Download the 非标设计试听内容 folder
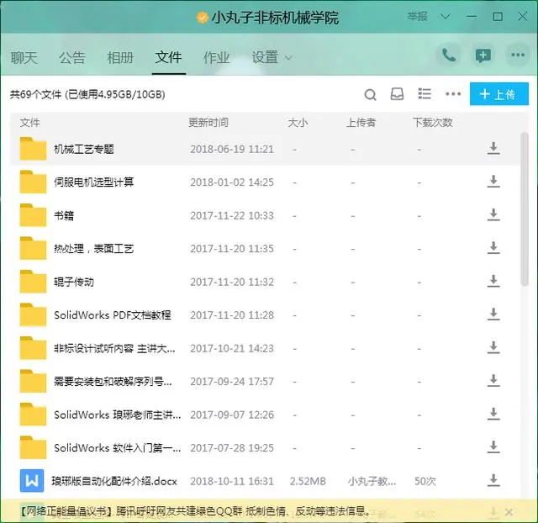The width and height of the screenshot is (538, 523). click(x=493, y=347)
